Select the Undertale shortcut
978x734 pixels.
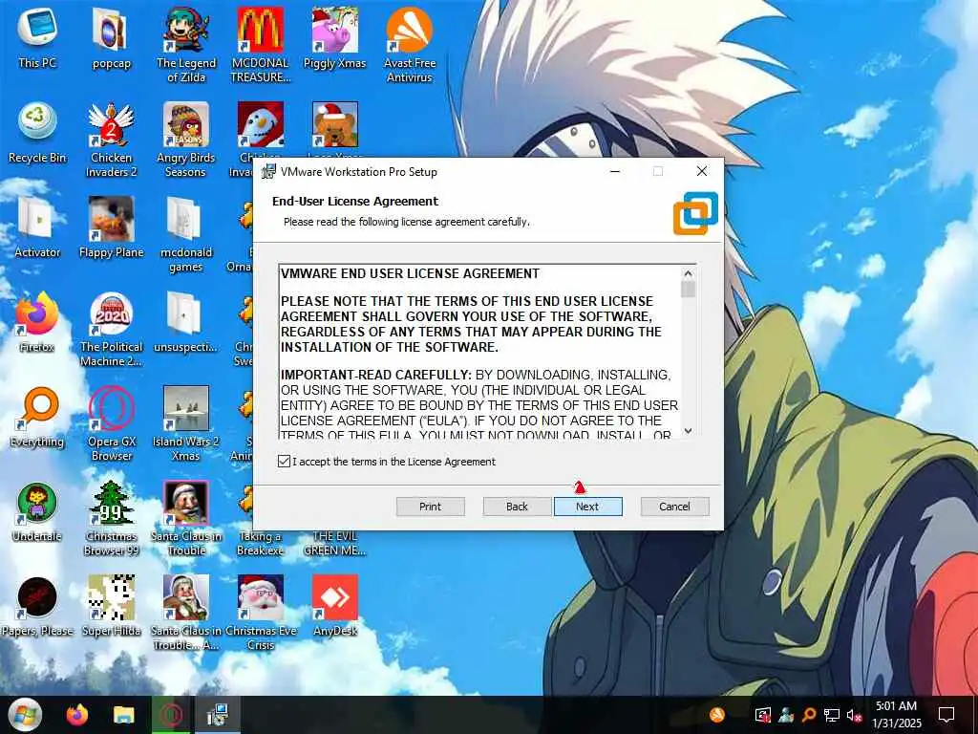37,513
